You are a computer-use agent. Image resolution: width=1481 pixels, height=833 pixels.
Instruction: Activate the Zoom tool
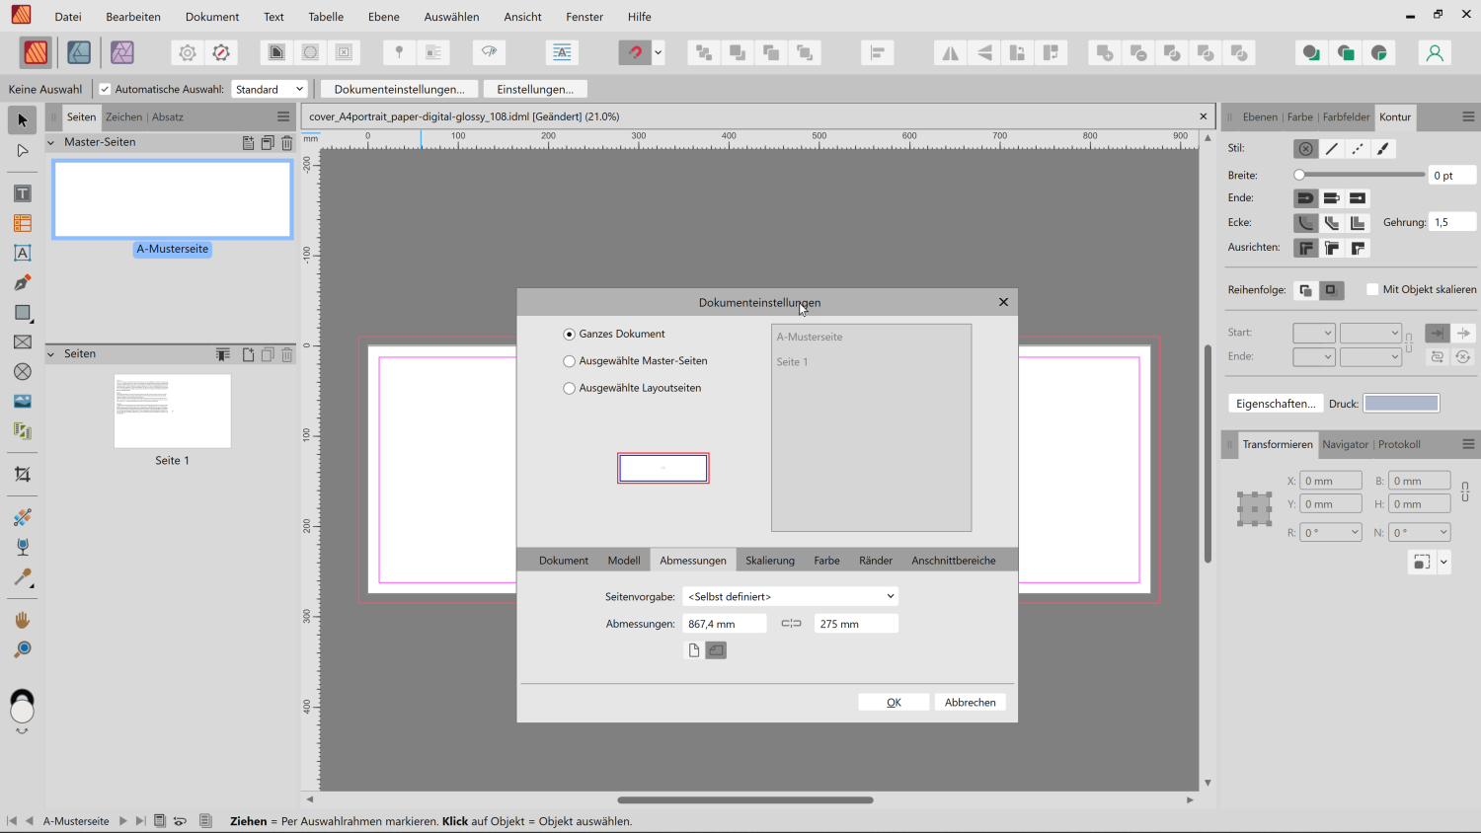pos(22,649)
